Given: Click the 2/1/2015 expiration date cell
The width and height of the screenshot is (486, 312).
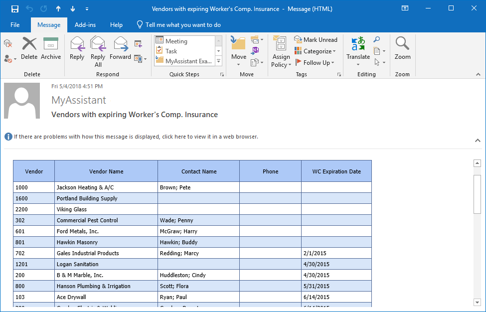Looking at the screenshot, I should 336,253.
